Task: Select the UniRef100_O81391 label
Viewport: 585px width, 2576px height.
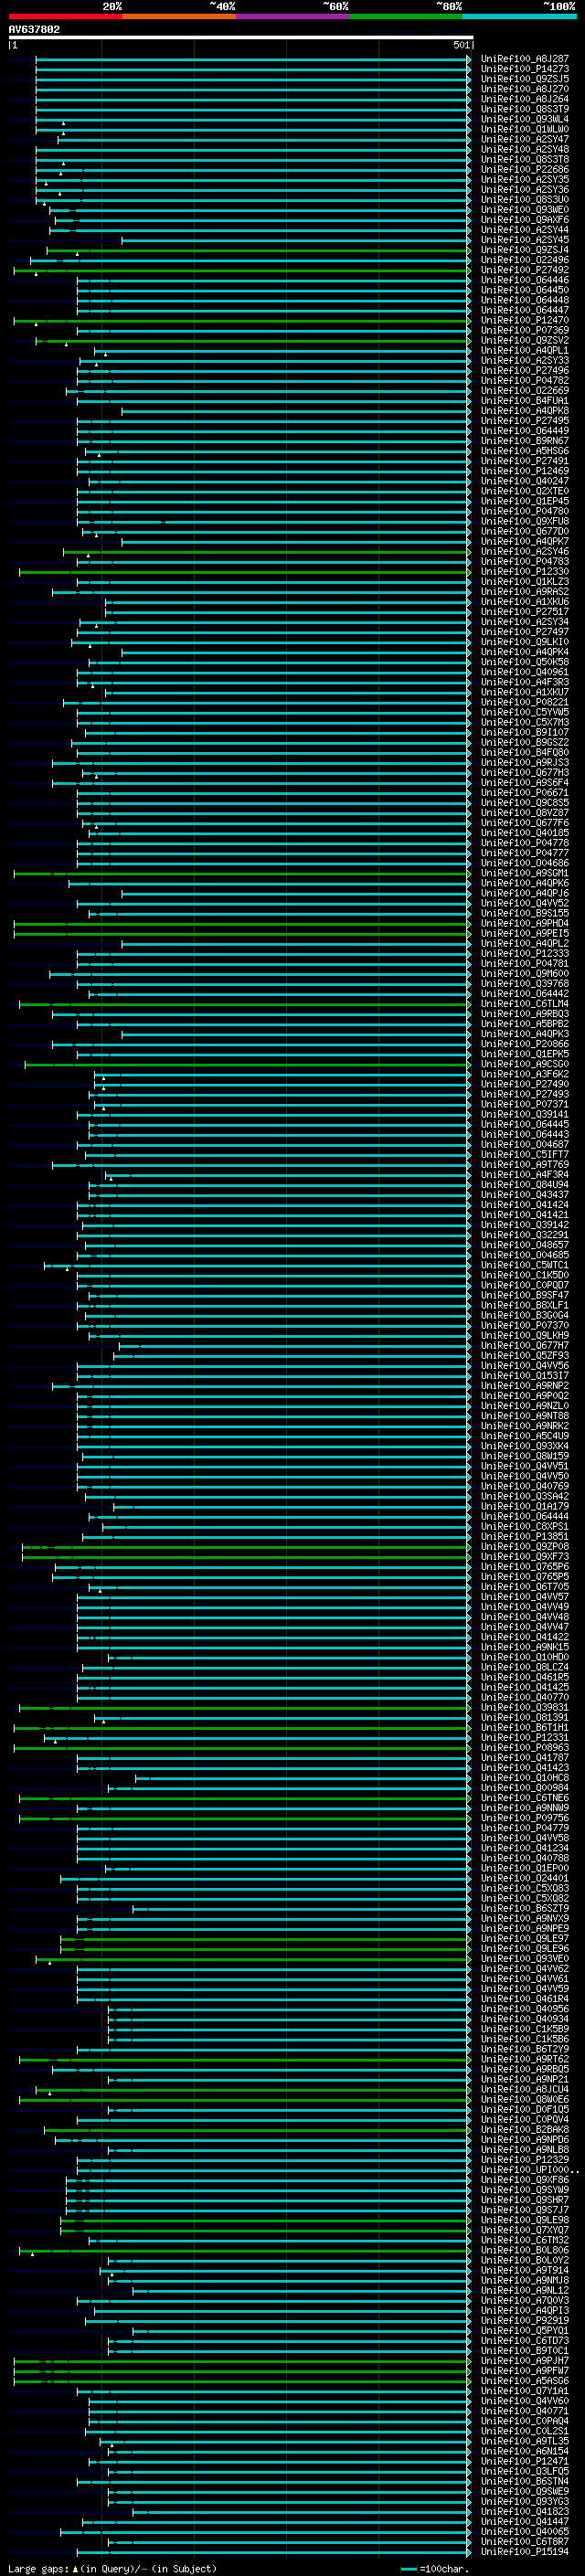Action: [x=525, y=1718]
